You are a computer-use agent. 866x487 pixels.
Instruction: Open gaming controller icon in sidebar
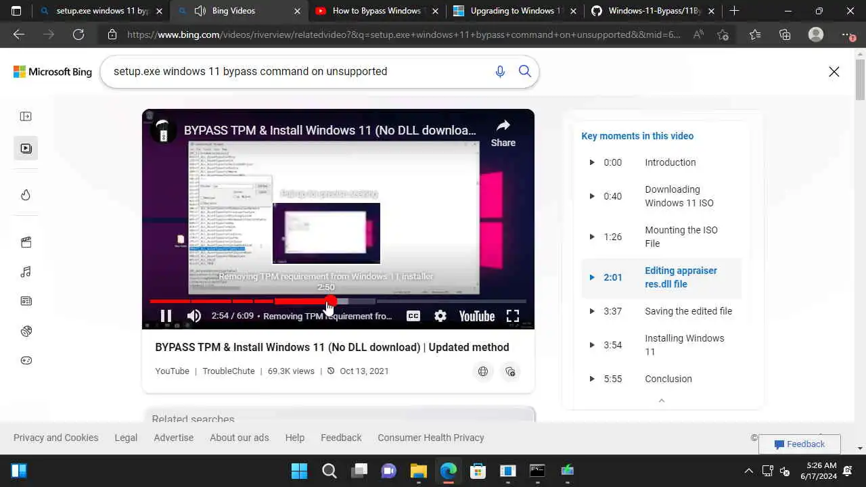point(26,361)
